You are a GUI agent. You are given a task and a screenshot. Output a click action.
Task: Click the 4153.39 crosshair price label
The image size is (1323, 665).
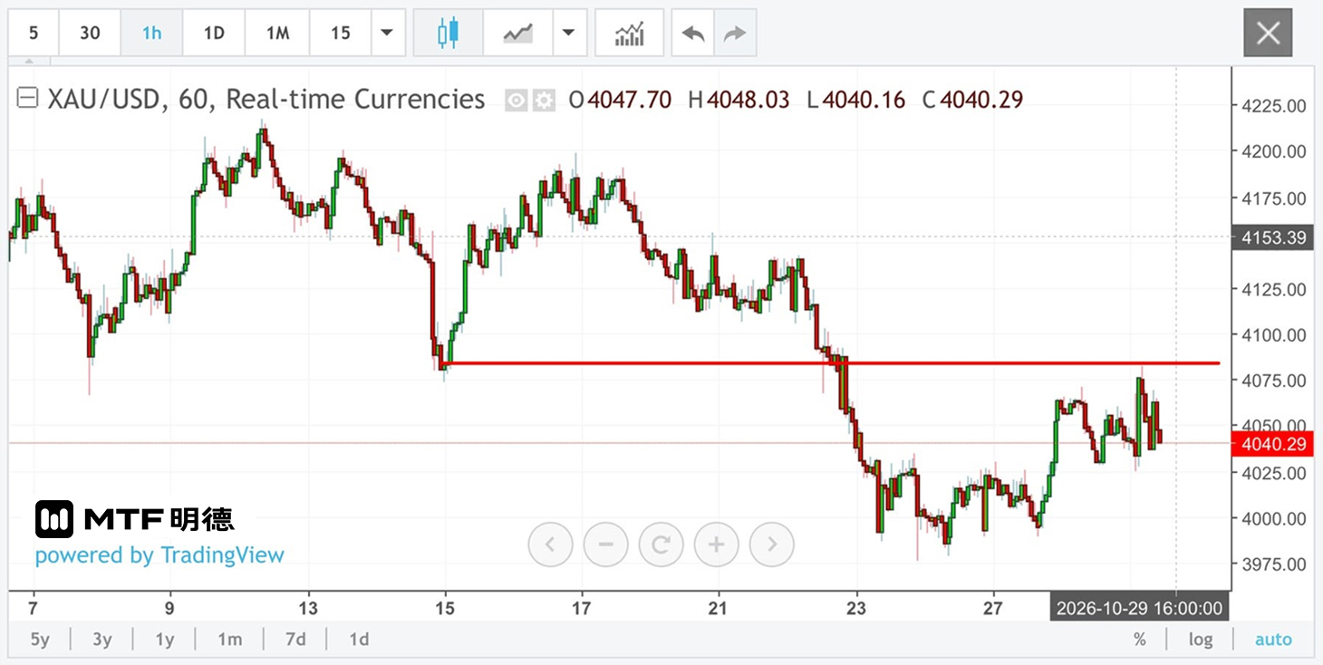click(x=1272, y=238)
